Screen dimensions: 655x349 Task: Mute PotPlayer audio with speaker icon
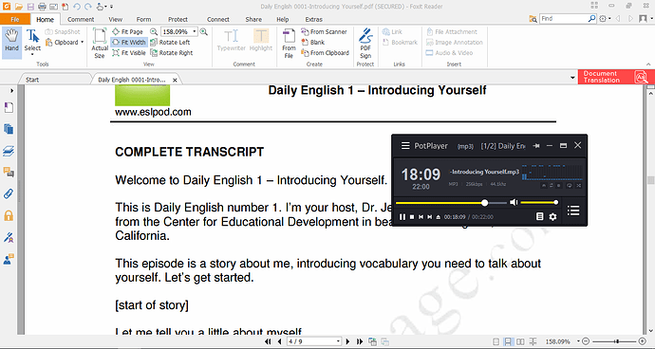tap(514, 202)
